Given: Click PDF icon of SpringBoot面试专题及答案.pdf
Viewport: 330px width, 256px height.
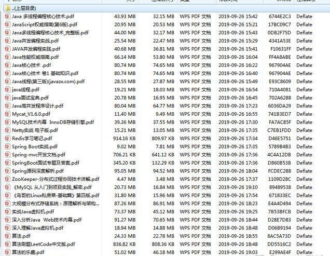Looking at the screenshot, I should pos(7,163).
